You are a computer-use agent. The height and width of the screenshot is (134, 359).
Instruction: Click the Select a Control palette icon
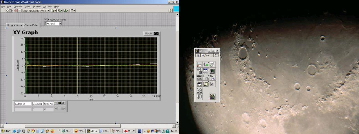[x=199, y=97]
